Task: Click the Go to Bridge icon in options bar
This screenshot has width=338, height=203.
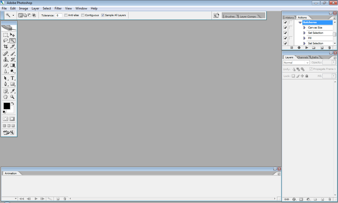Action: (216, 15)
